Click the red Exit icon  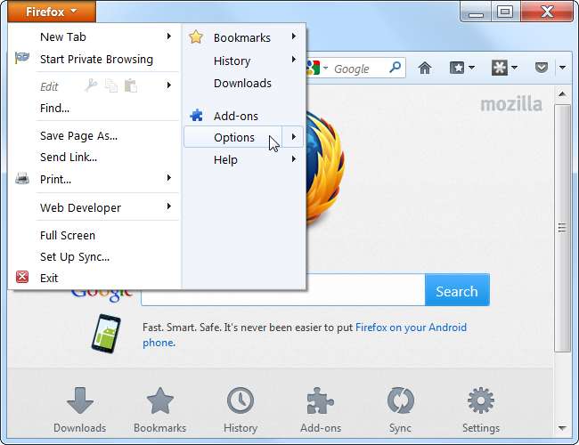coord(22,277)
